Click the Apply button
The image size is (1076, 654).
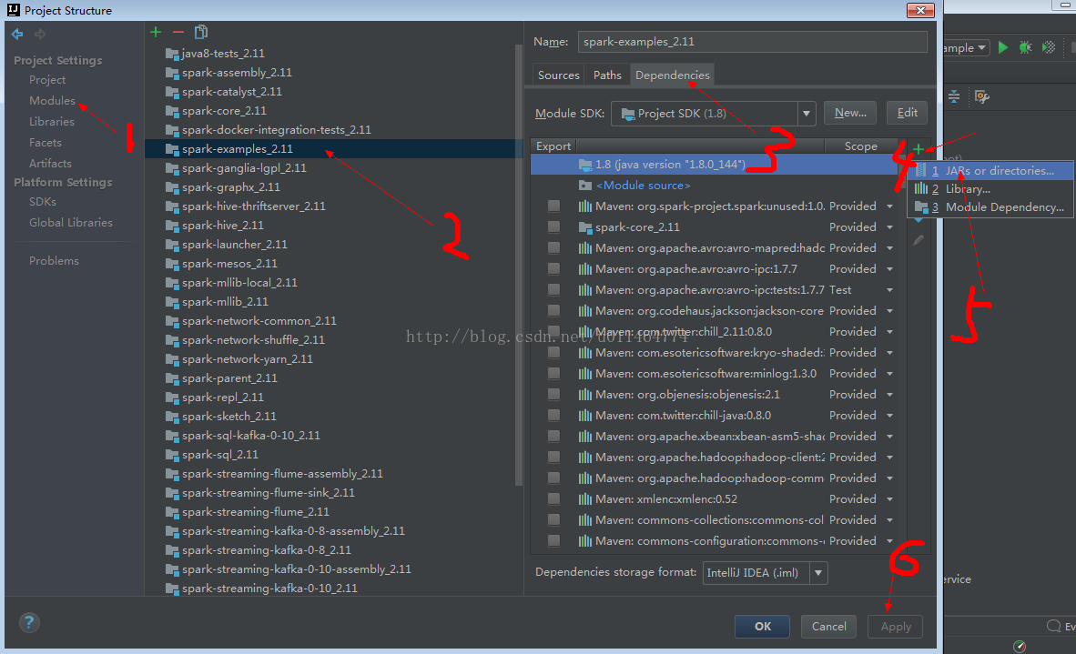coord(896,627)
